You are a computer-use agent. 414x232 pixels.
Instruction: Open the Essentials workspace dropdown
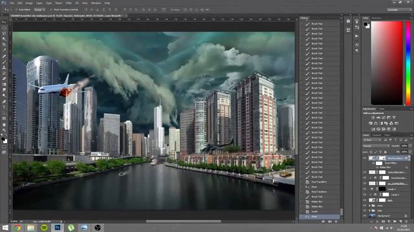399,10
